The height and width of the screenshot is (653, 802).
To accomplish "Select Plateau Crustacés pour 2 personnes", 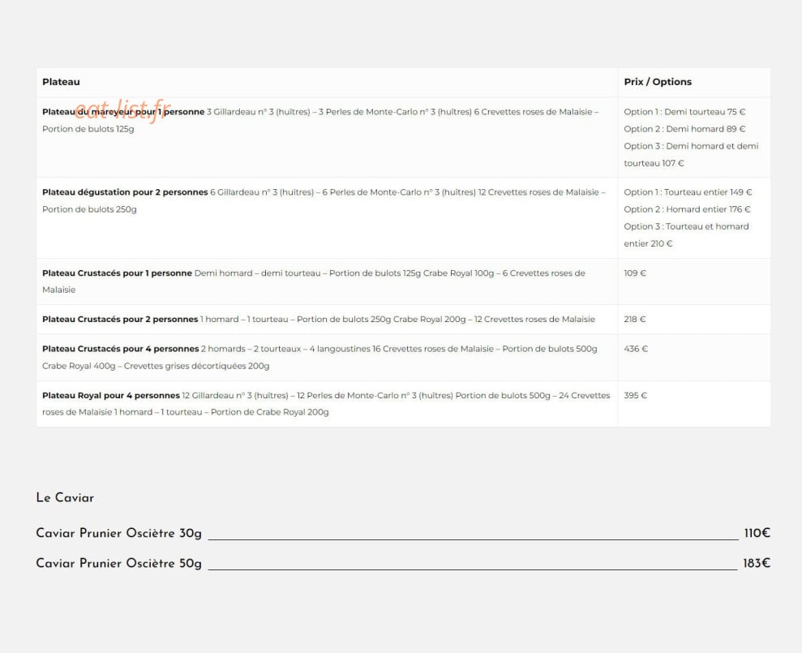I will [120, 320].
